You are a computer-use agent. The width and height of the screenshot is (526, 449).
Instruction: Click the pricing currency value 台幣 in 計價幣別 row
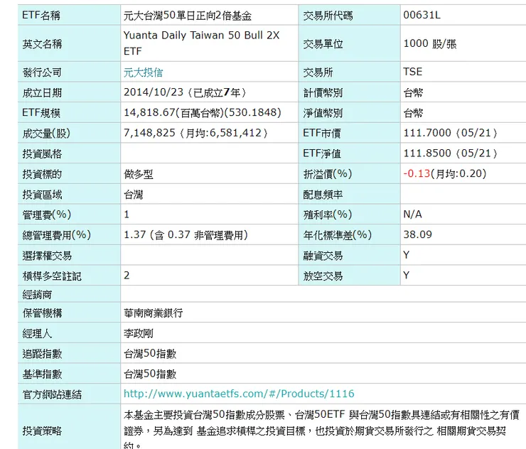pyautogui.click(x=413, y=92)
